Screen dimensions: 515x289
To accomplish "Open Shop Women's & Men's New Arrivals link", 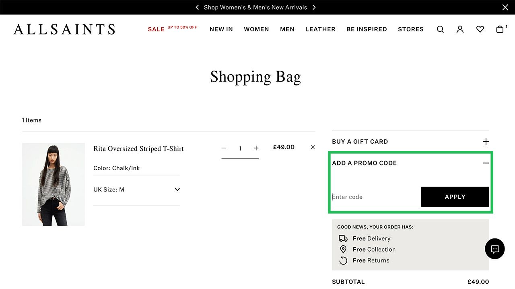I will [x=255, y=7].
